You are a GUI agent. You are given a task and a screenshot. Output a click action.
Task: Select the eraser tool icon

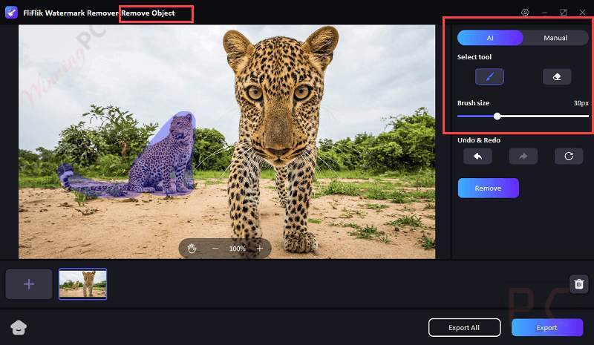pos(556,76)
